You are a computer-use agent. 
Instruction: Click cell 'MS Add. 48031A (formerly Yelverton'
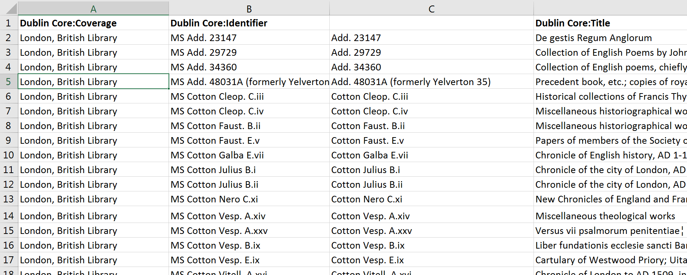(x=249, y=82)
